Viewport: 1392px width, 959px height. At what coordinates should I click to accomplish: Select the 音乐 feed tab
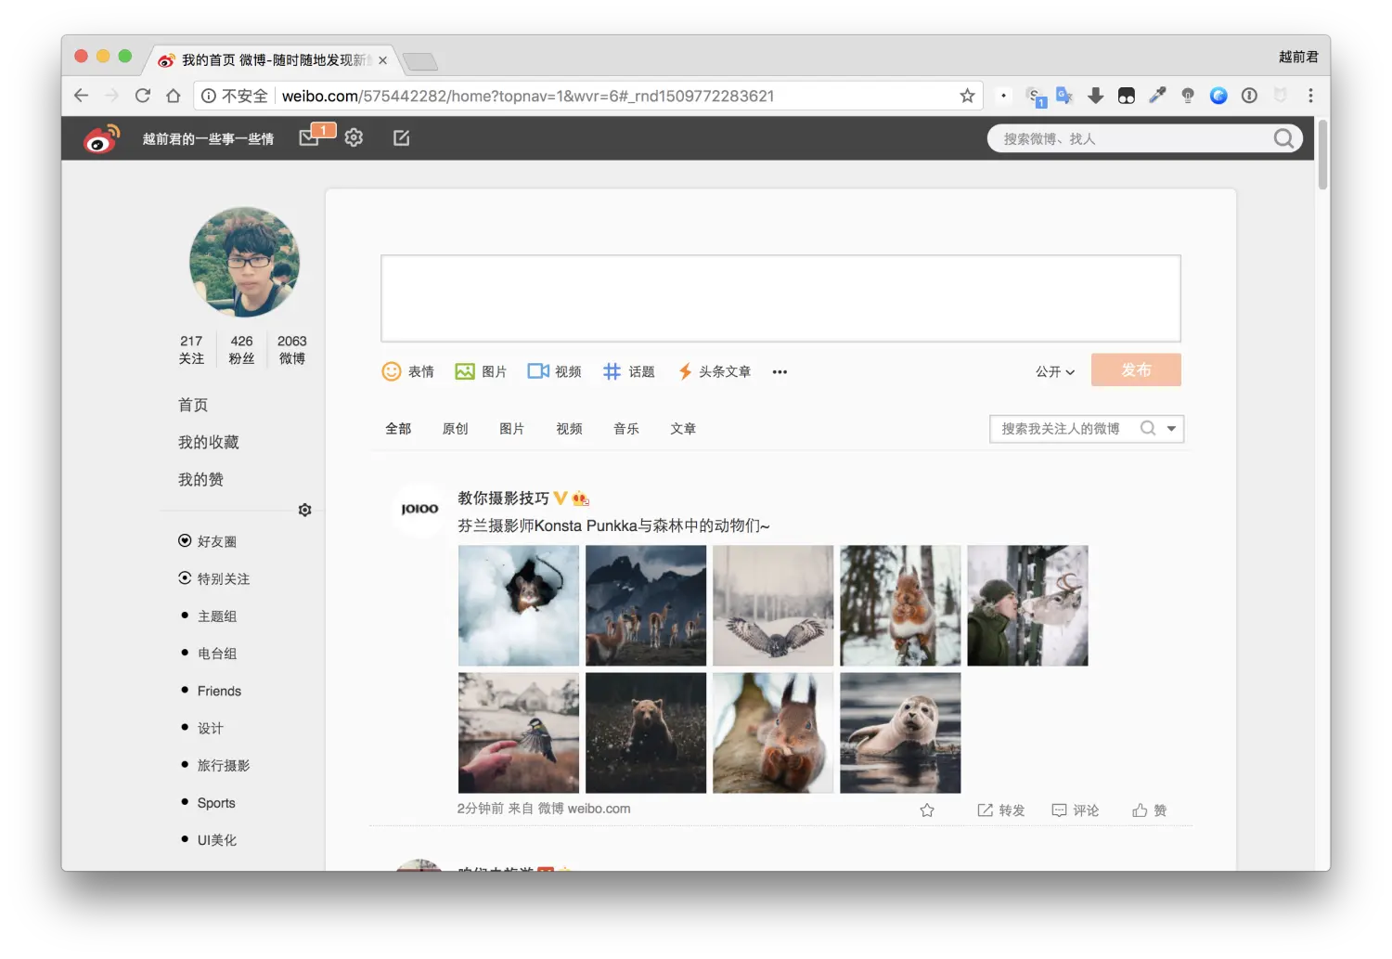pos(626,428)
